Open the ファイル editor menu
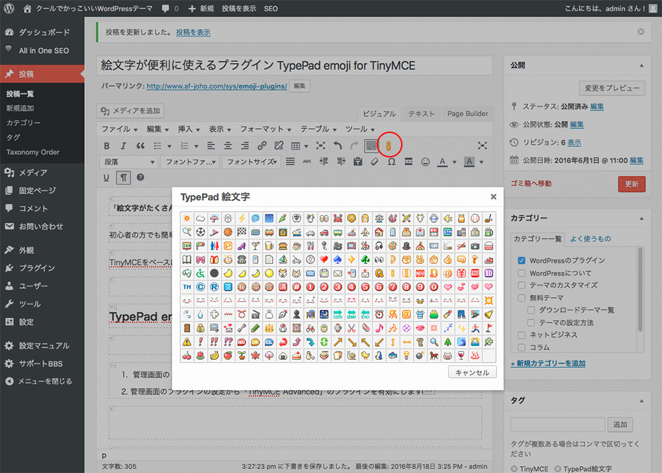662x473 pixels. (x=119, y=129)
